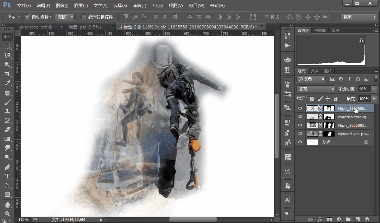The width and height of the screenshot is (380, 223).
Task: Click the status bar info arrow
Action: click(101, 219)
